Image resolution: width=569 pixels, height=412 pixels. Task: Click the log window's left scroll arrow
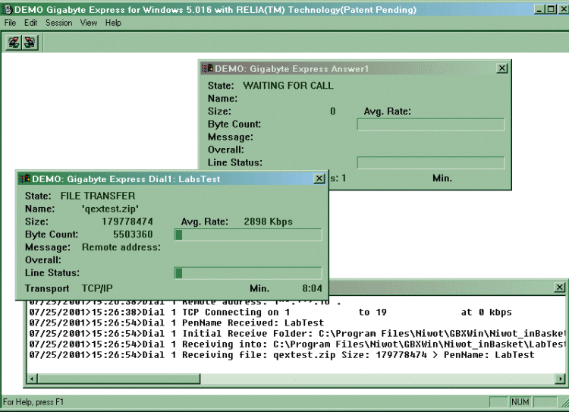click(x=33, y=379)
